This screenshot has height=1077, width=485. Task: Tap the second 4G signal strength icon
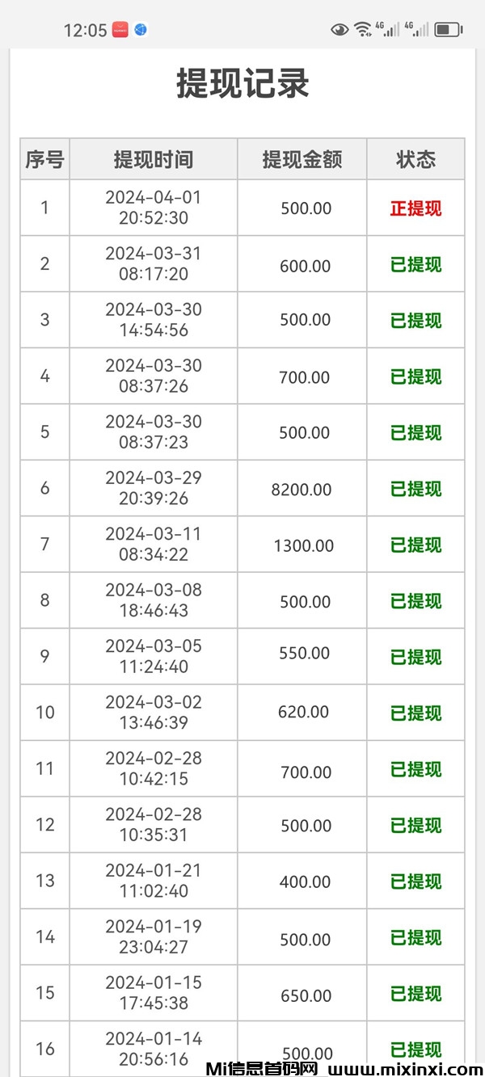pos(416,29)
